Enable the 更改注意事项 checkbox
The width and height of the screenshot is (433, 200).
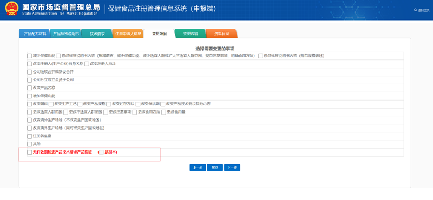point(106,112)
